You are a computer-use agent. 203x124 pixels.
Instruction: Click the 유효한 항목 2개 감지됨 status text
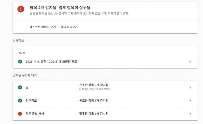pos(94,85)
